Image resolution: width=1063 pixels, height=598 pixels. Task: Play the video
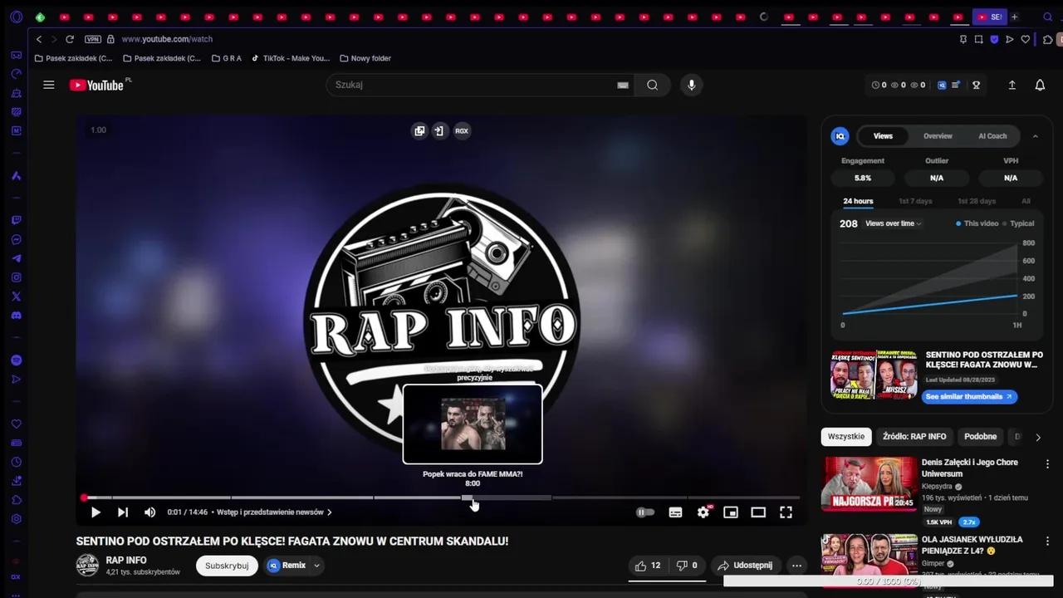coord(96,512)
